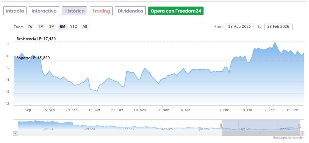Open the Intradía tab
Viewport: 309px width, 143px height.
point(15,11)
